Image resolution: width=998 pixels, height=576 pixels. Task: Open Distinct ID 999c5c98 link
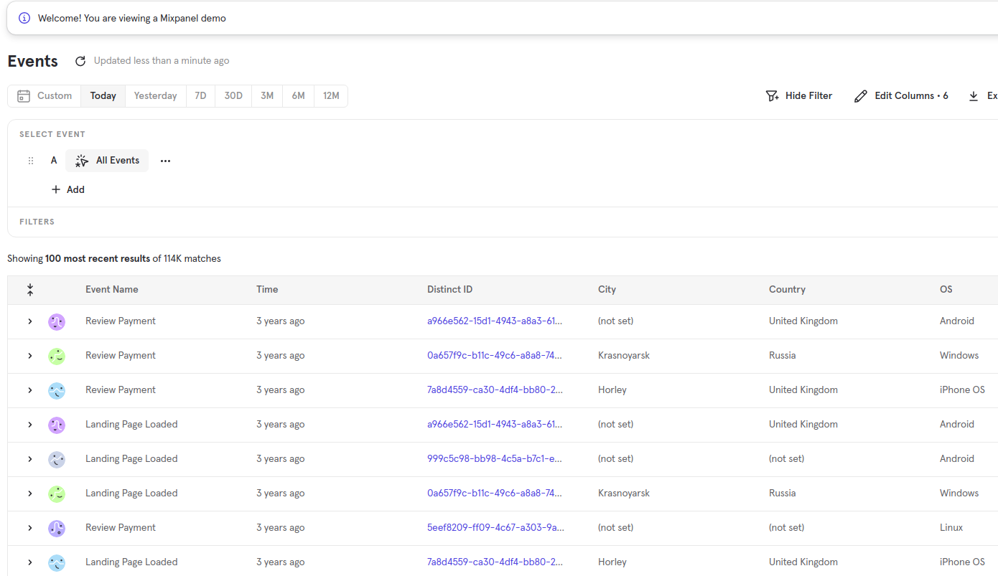tap(495, 459)
